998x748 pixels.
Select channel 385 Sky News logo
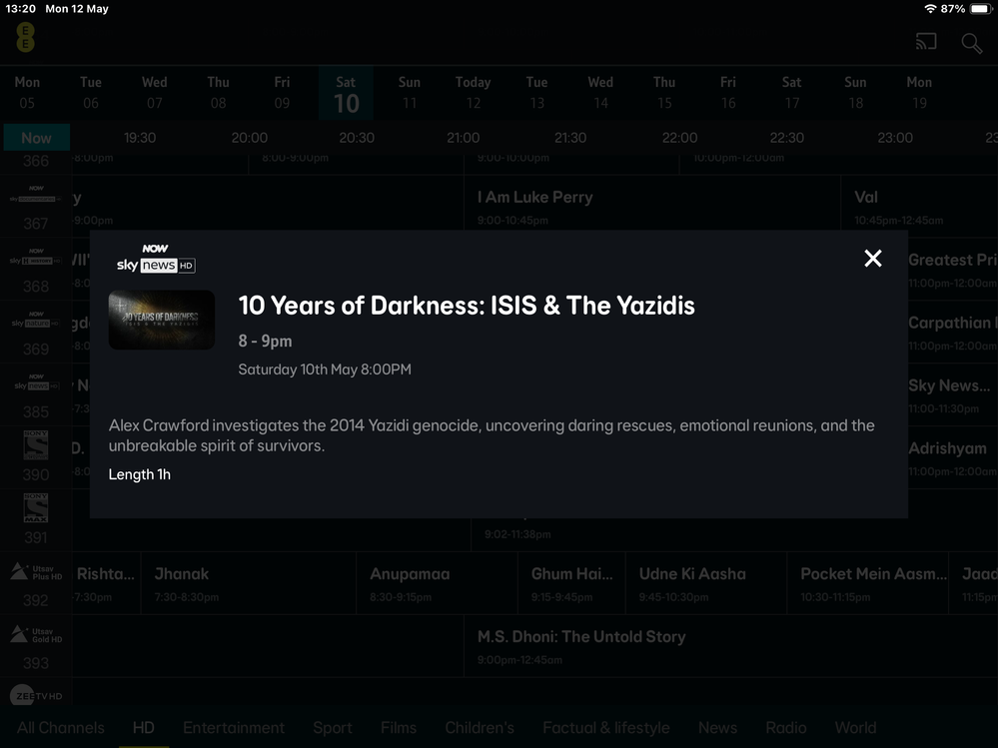(36, 382)
